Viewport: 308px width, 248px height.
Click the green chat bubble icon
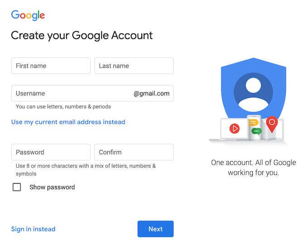click(256, 131)
